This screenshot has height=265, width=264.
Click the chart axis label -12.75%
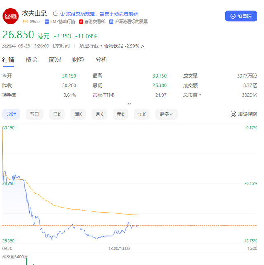[250, 241]
